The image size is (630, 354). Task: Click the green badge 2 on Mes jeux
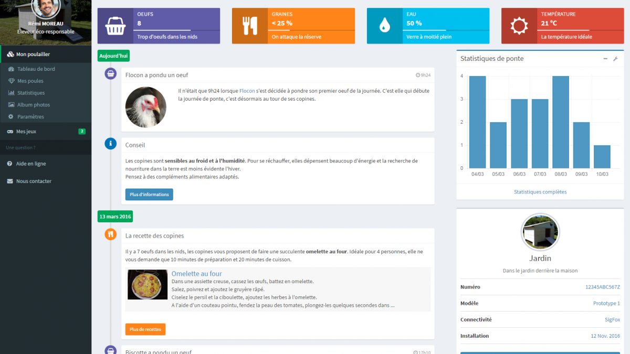pos(82,132)
